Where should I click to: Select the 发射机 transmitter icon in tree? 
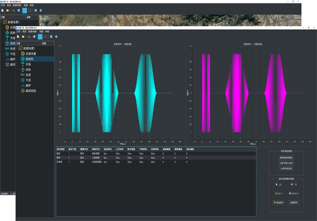22,59
